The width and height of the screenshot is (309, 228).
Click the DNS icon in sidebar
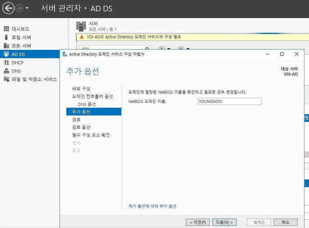[6, 71]
